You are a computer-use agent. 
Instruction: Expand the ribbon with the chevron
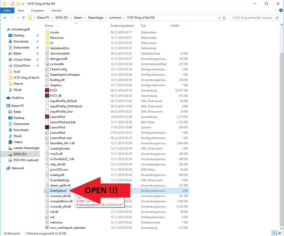coord(275,11)
